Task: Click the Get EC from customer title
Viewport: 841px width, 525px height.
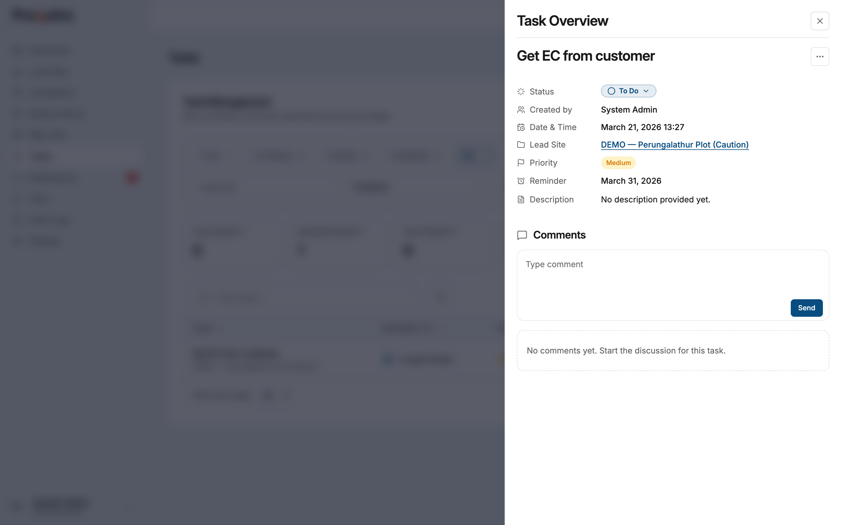Action: click(585, 56)
